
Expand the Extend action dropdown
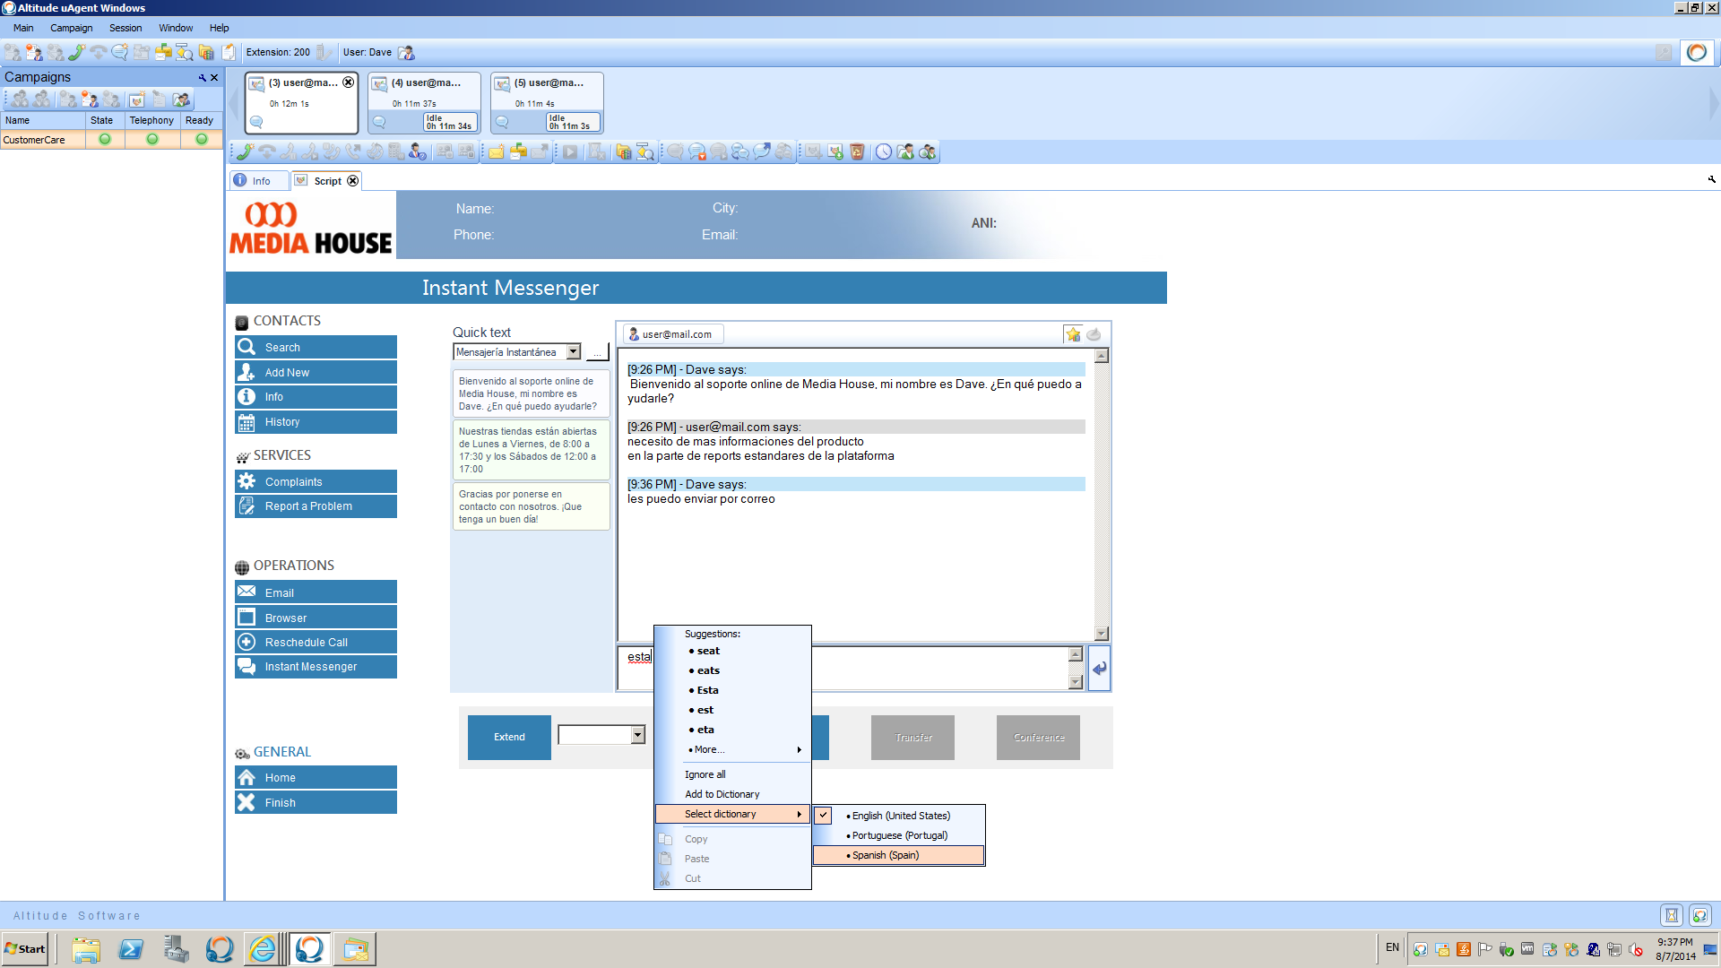[636, 735]
